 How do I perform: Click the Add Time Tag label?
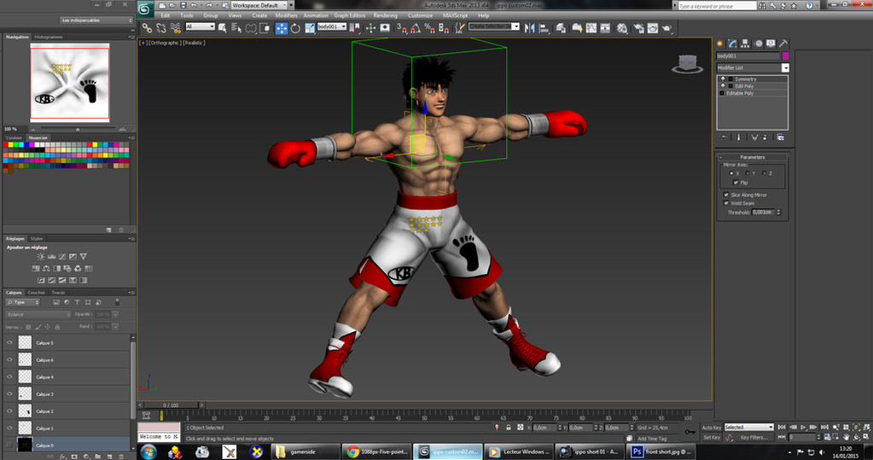click(651, 439)
